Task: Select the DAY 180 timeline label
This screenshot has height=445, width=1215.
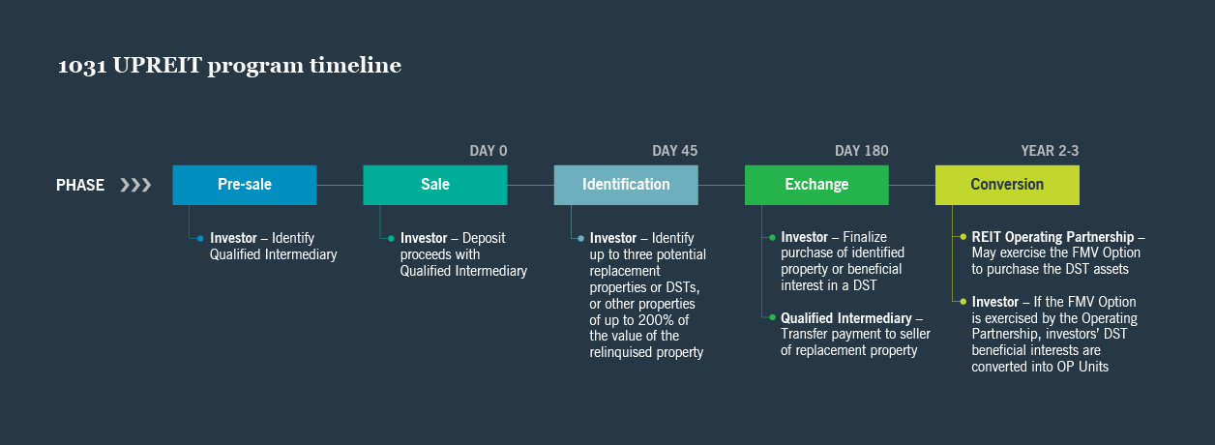Action: point(861,151)
